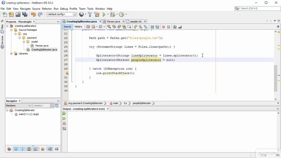Switch to the Person.java tab
The image size is (281, 158).
click(x=113, y=22)
